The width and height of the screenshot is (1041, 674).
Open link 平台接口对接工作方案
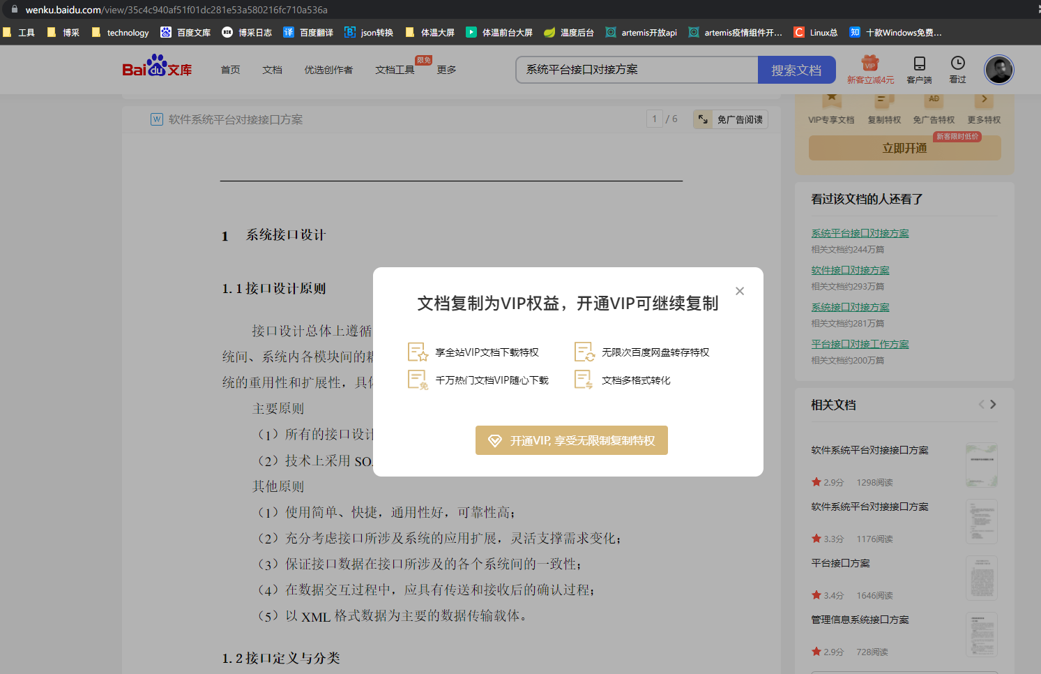[860, 344]
